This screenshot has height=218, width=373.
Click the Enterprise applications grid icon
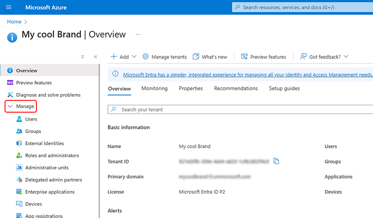tap(19, 191)
